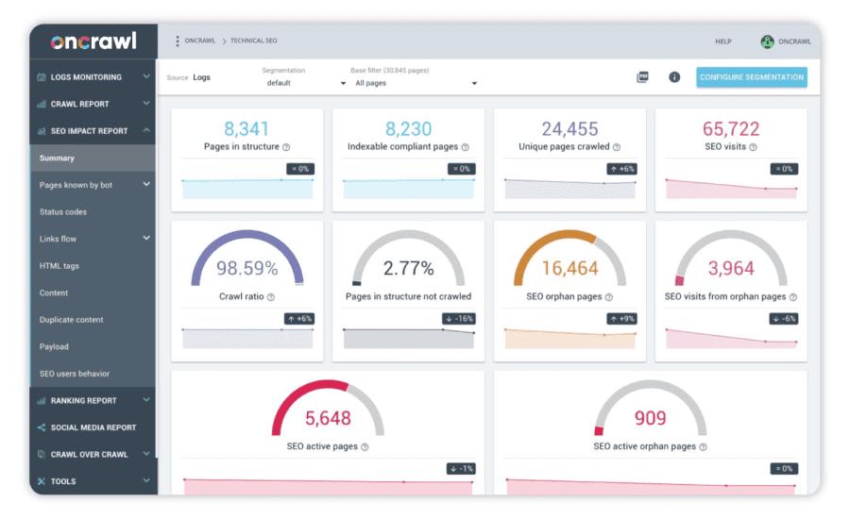
Task: Open HTML tags page
Action: pyautogui.click(x=59, y=266)
